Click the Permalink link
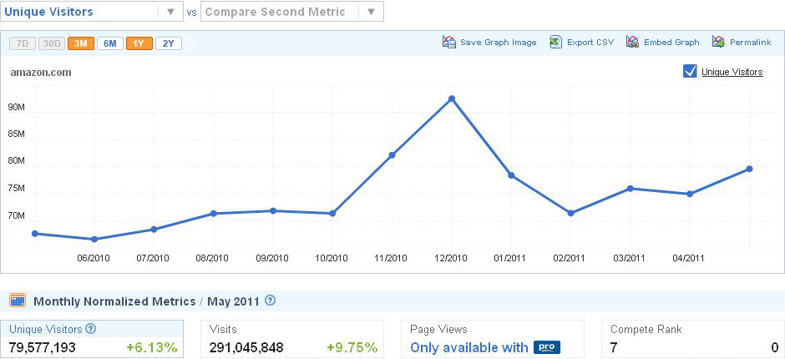The height and width of the screenshot is (359, 785). tap(751, 43)
